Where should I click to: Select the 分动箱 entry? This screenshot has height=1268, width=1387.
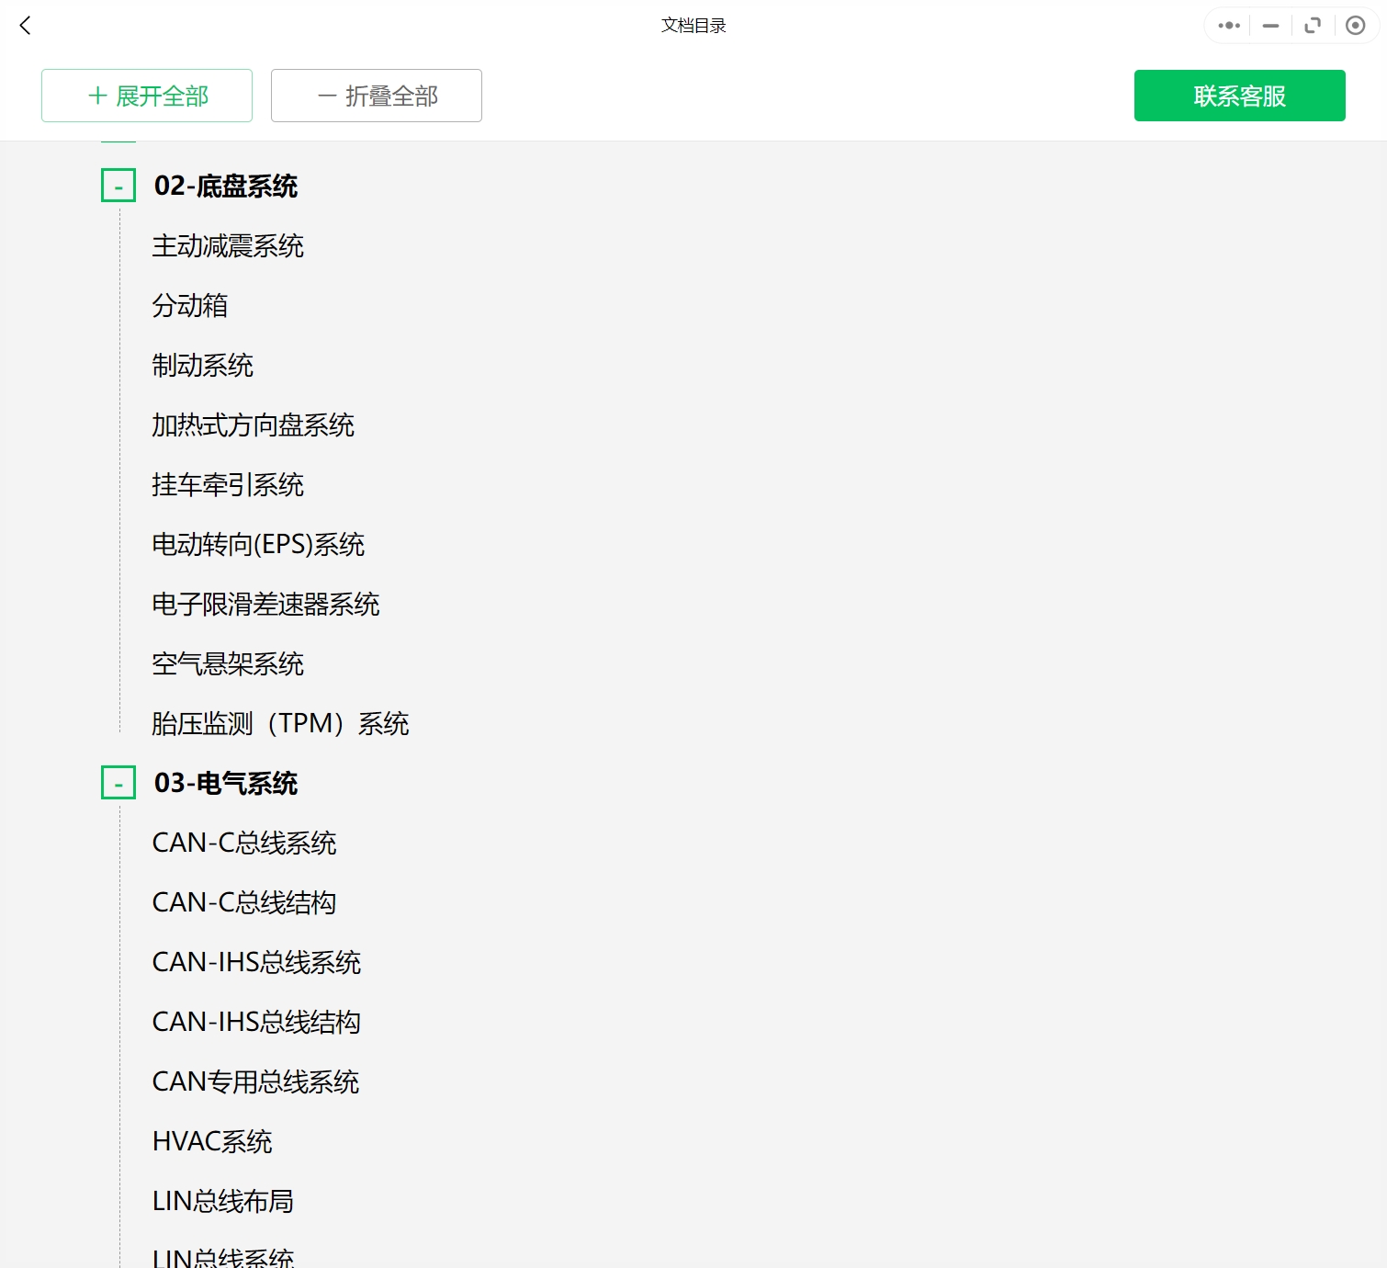189,306
